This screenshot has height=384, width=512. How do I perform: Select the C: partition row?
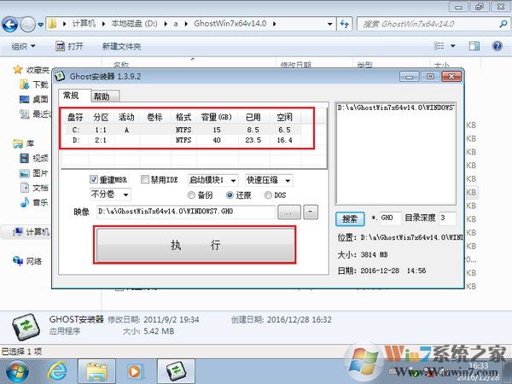click(x=183, y=130)
